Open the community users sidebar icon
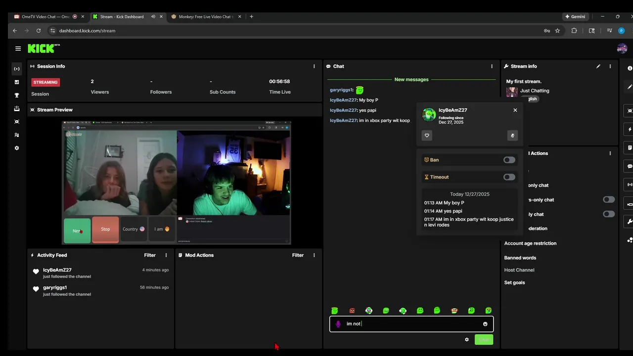The height and width of the screenshot is (356, 633). [x=17, y=135]
